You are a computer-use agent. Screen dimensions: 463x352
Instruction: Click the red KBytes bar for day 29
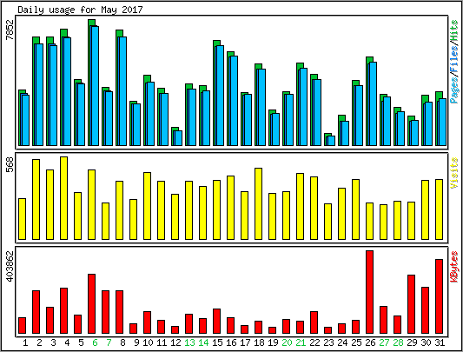tap(412, 304)
